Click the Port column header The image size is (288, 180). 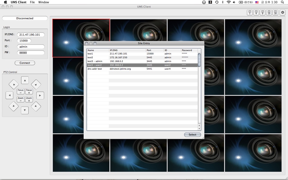155,50
